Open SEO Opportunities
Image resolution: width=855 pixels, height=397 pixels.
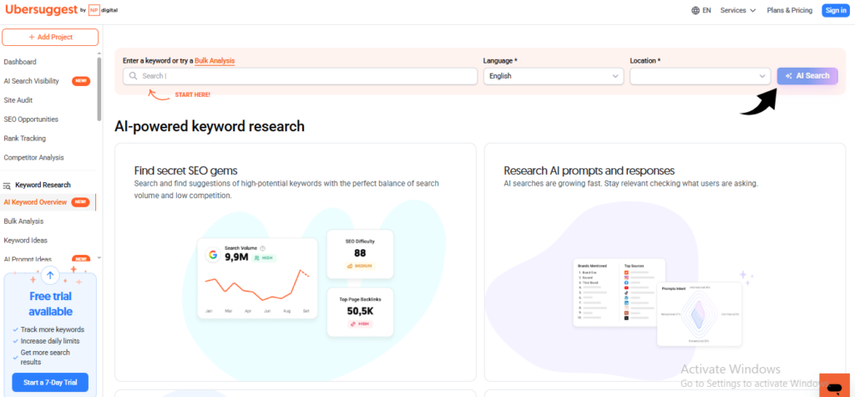(31, 120)
